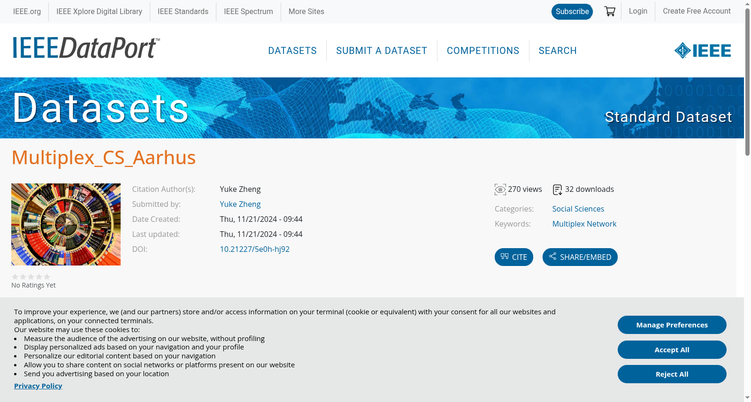Click the "Standard Dataset" banner label
The width and height of the screenshot is (751, 402).
click(x=668, y=117)
